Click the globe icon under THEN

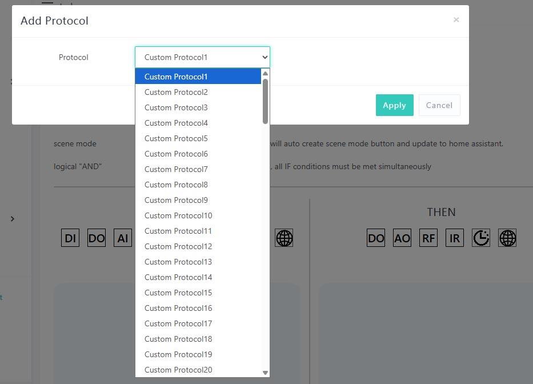coord(507,238)
